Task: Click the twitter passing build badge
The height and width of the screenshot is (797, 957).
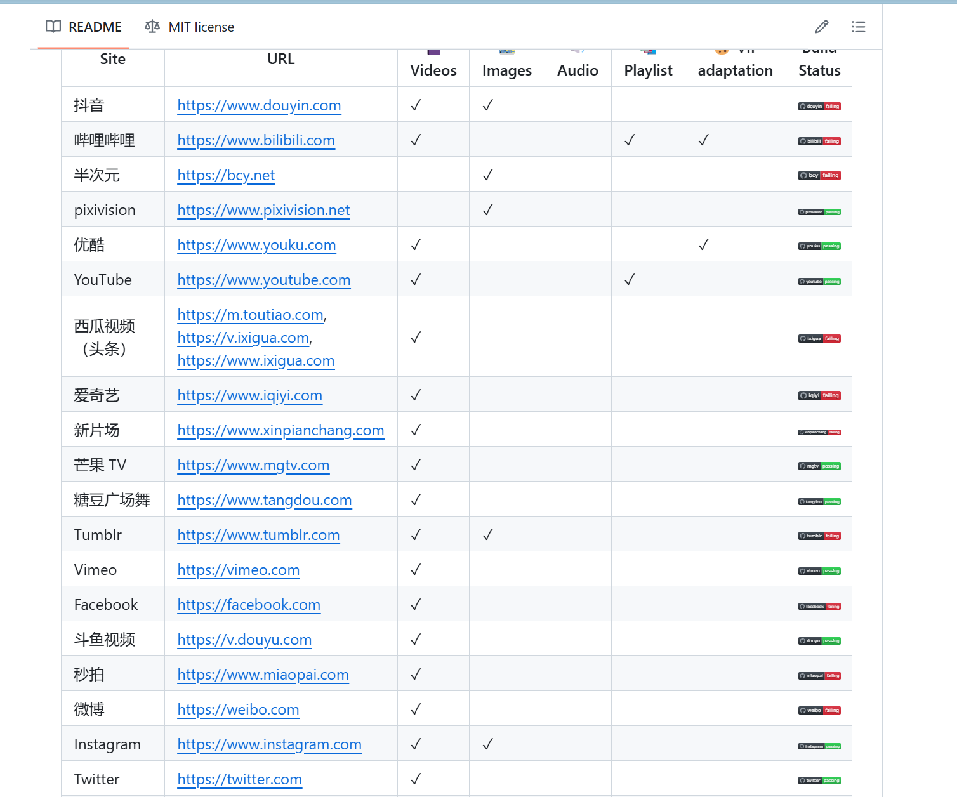Action: (x=819, y=780)
